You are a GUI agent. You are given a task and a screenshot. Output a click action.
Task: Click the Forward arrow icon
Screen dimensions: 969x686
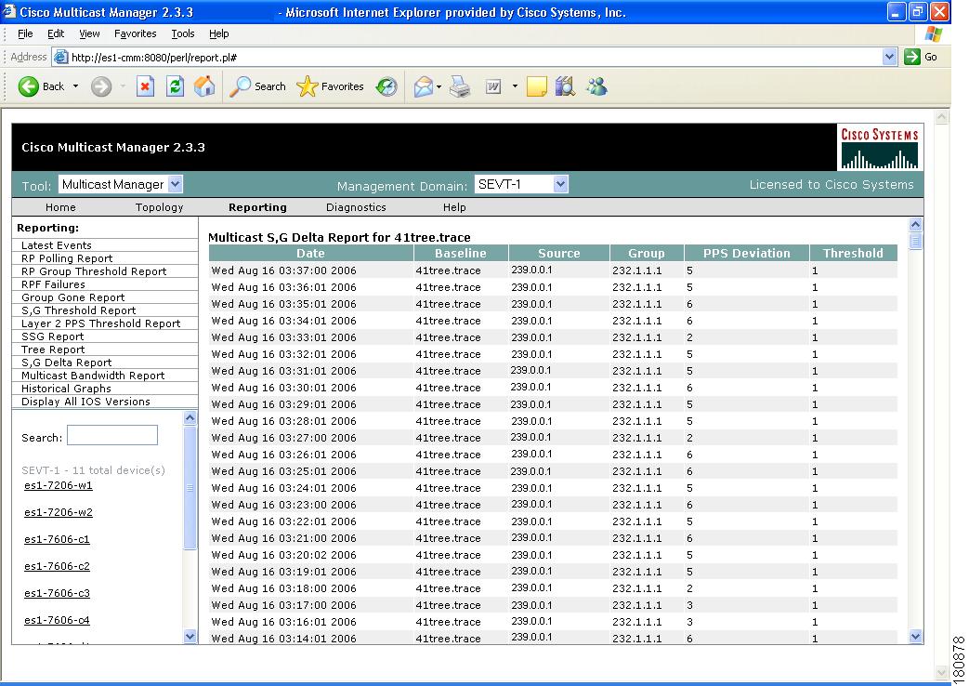(x=101, y=86)
